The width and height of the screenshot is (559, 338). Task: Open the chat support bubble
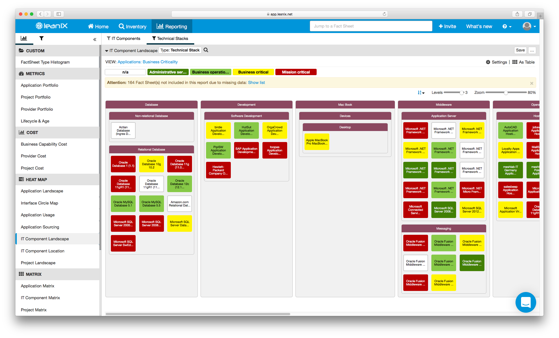(526, 302)
